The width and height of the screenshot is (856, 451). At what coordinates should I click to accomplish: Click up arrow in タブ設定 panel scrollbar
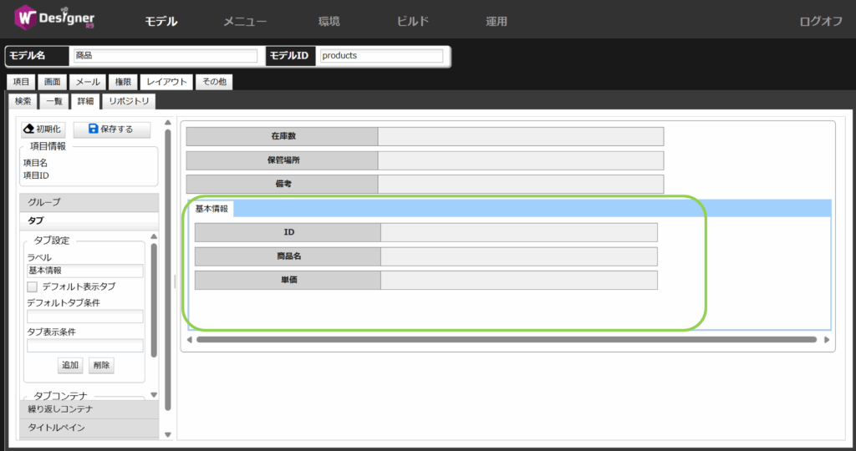pos(154,237)
